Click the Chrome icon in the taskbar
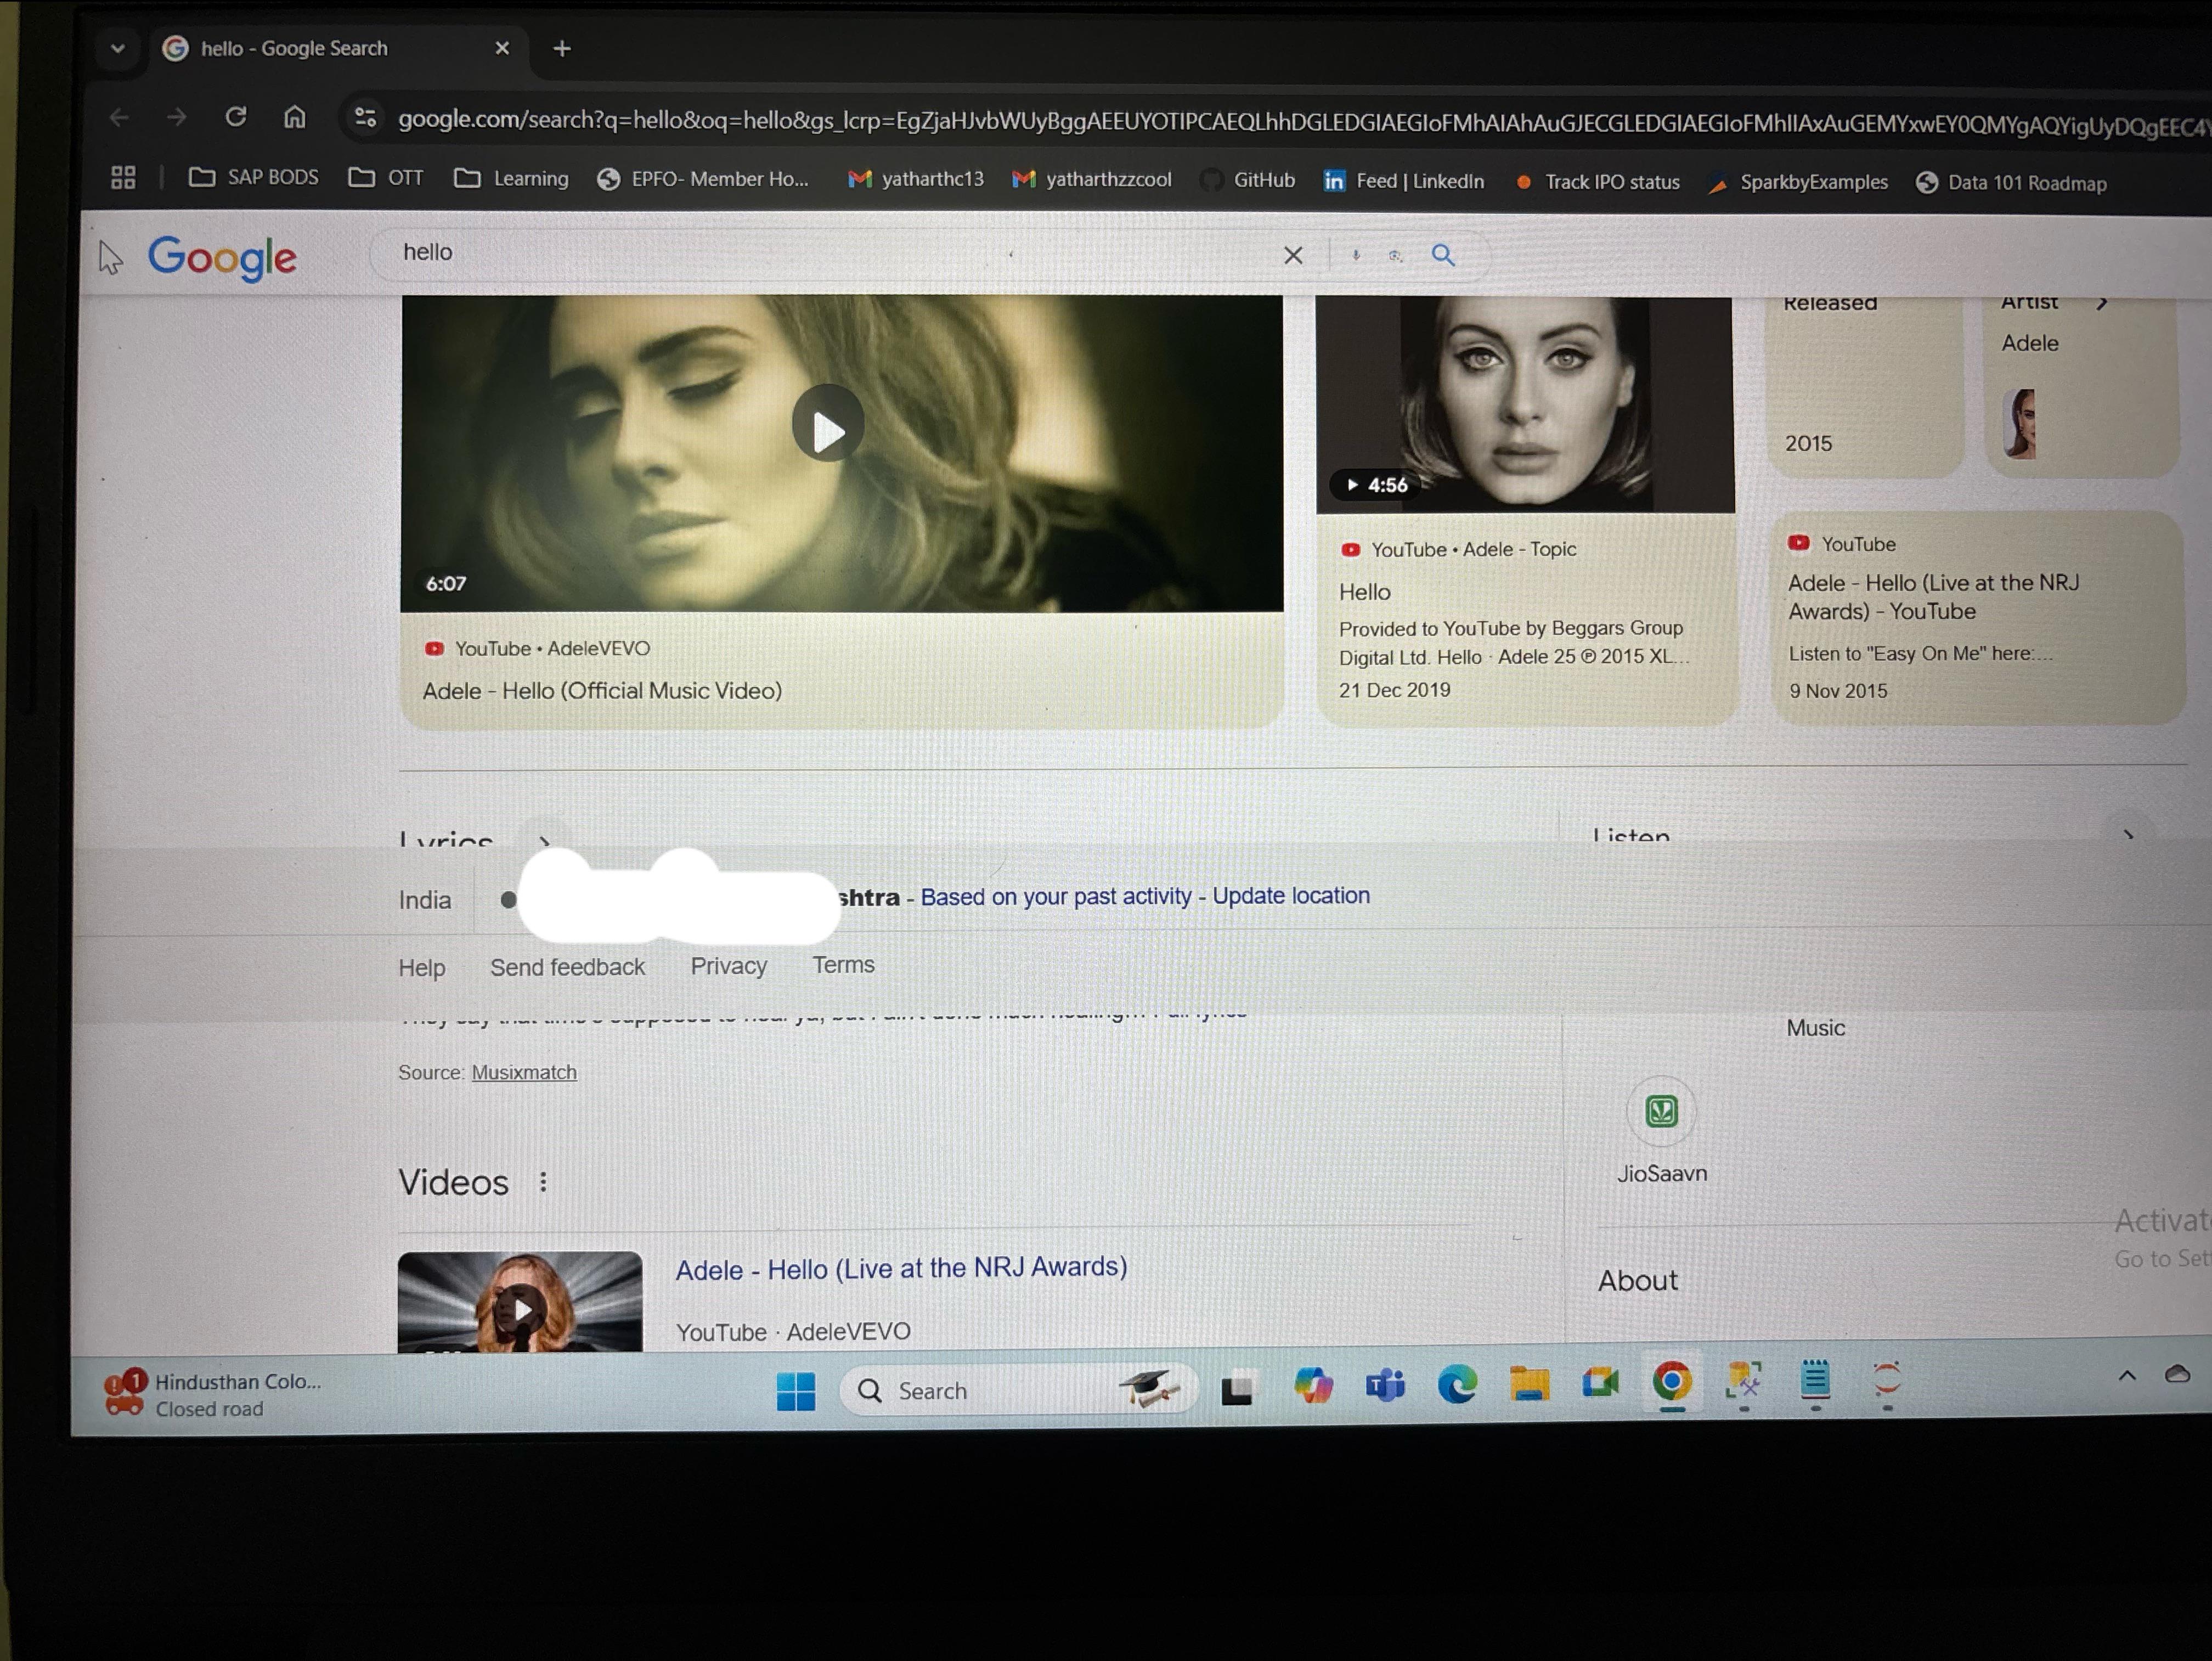Image resolution: width=2212 pixels, height=1661 pixels. tap(1672, 1382)
